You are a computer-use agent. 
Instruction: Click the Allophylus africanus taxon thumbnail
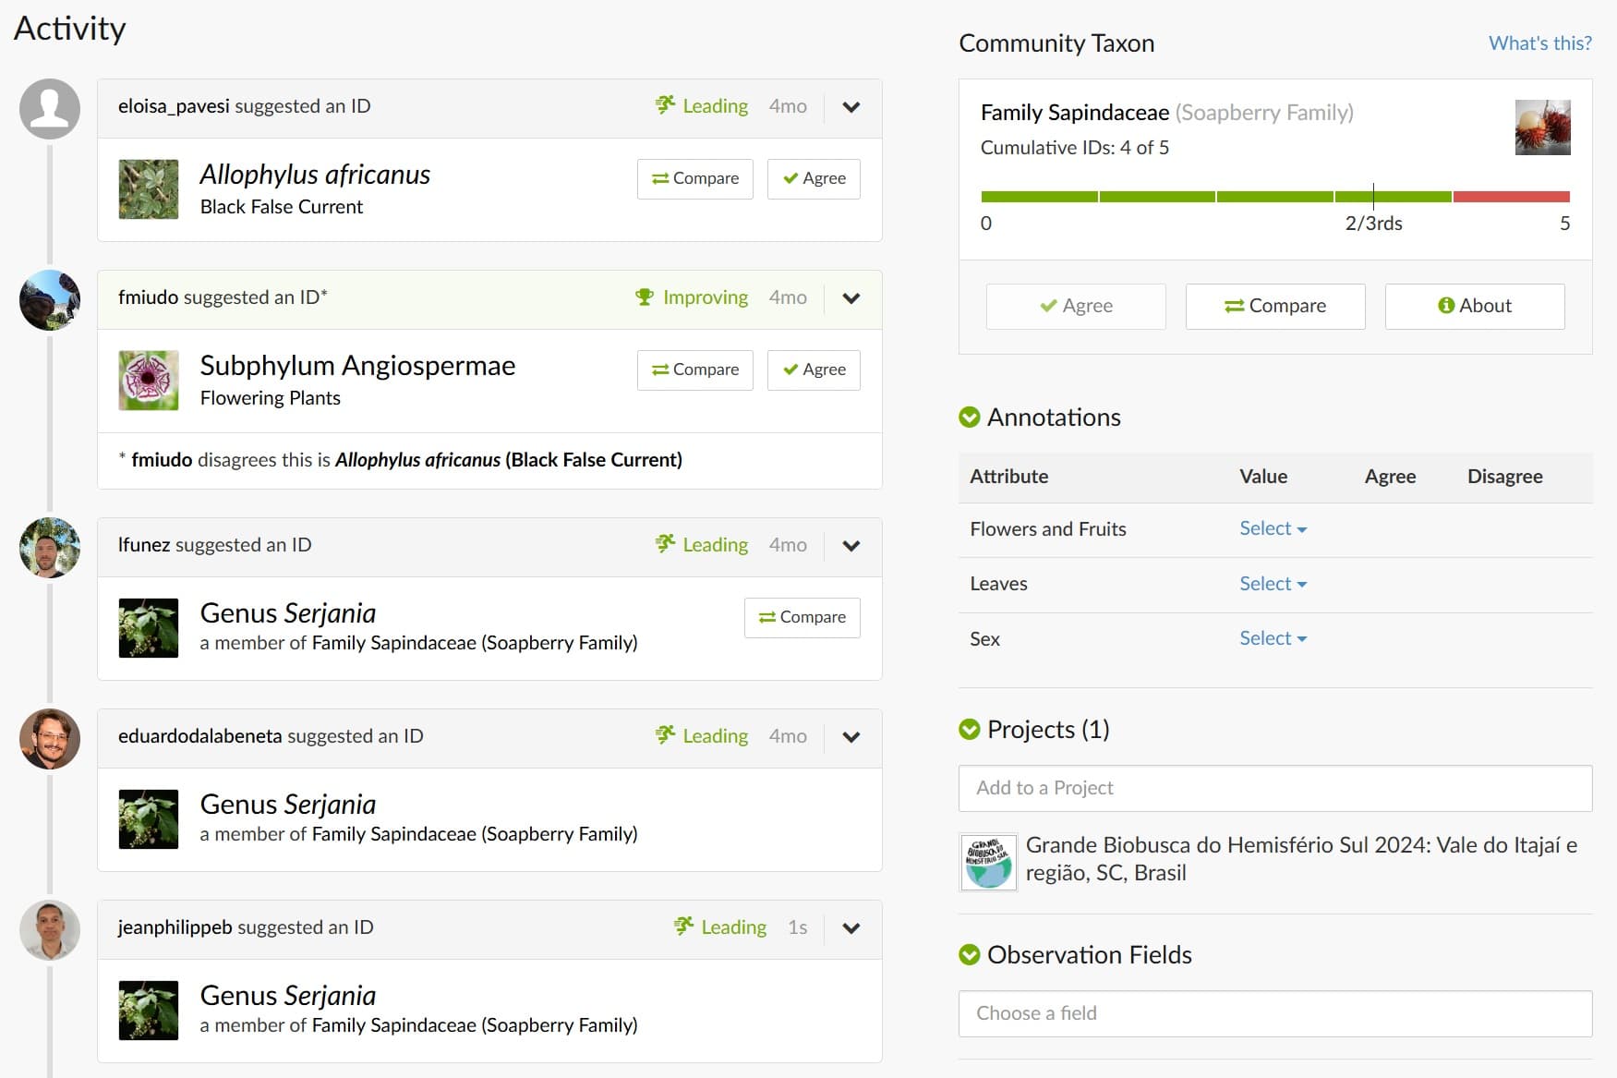click(x=149, y=189)
